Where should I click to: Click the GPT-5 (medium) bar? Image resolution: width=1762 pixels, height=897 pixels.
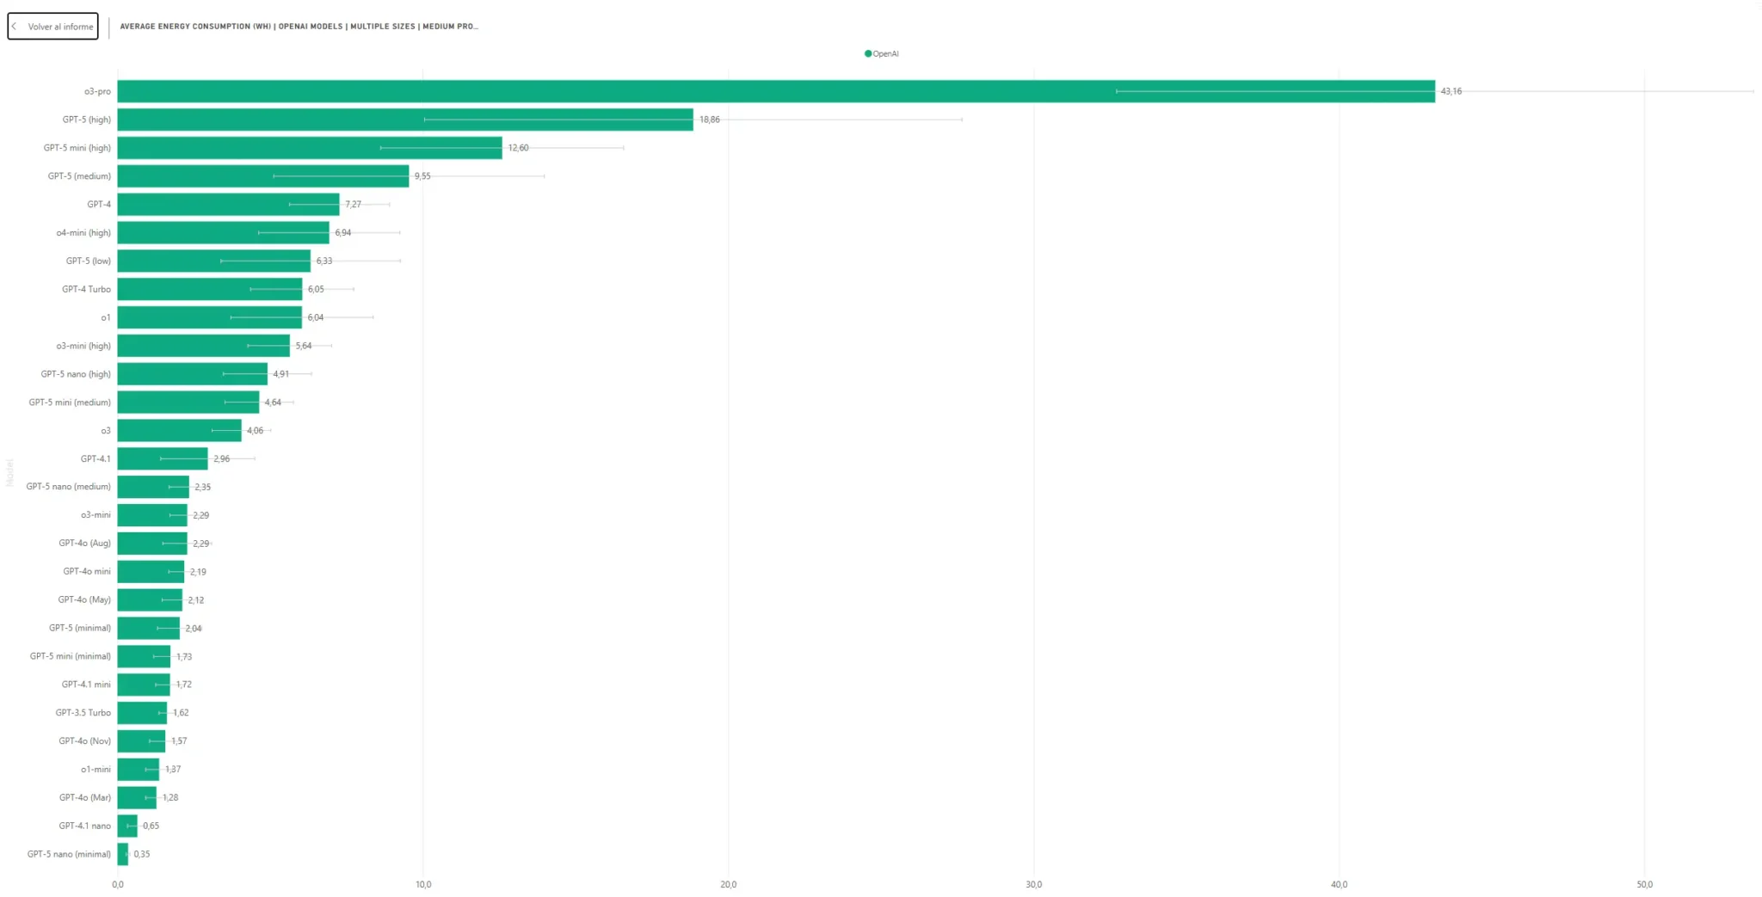[263, 176]
